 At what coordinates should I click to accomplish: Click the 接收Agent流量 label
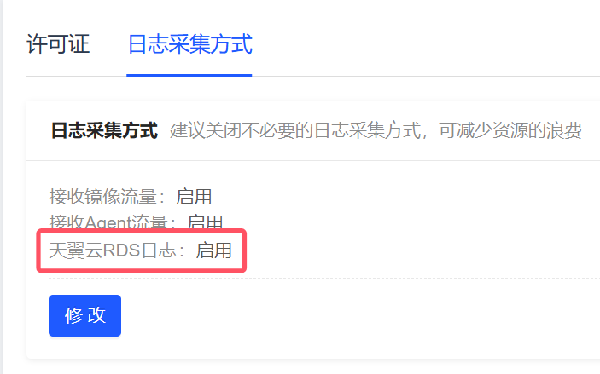click(x=113, y=222)
